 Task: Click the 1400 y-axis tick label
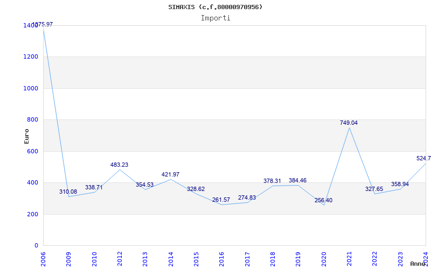31,25
